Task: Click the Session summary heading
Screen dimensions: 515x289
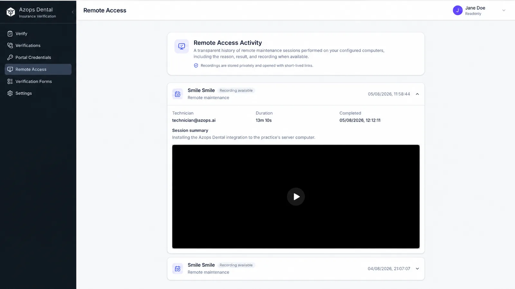Action: point(190,130)
